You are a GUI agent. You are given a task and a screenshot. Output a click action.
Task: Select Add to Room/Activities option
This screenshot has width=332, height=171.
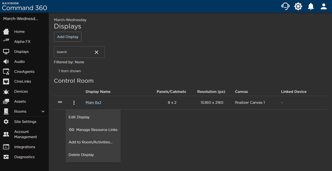tap(91, 142)
